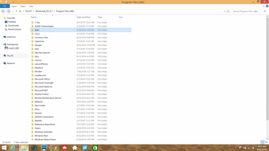Click This PC in the address breadcrumb
This screenshot has height=151, width=269.
pos(29,11)
